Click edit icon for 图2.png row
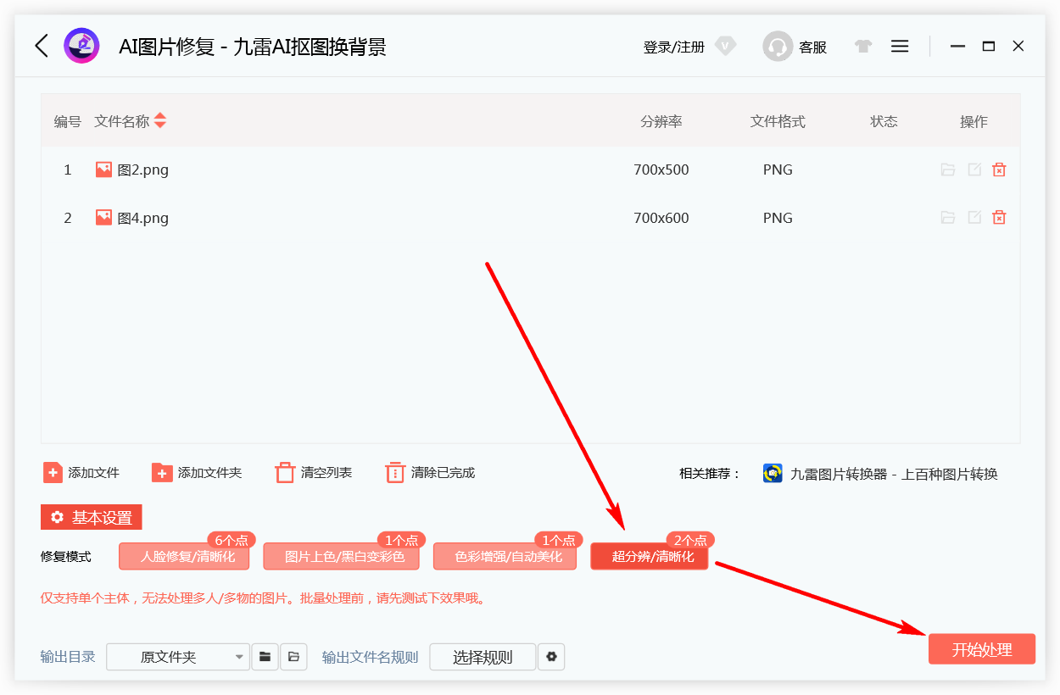This screenshot has height=695, width=1060. click(x=974, y=170)
